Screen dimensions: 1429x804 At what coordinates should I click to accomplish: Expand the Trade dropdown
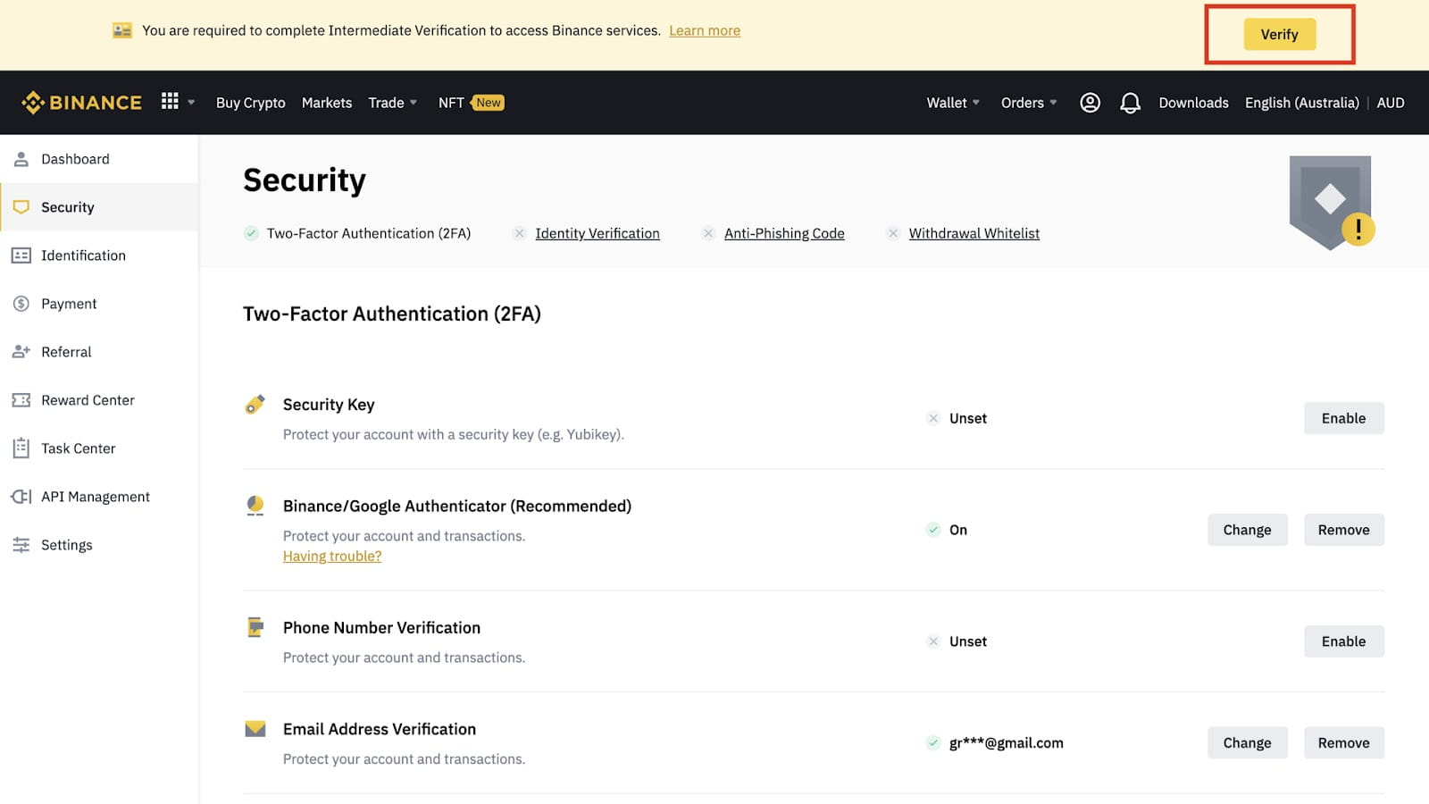click(x=393, y=103)
